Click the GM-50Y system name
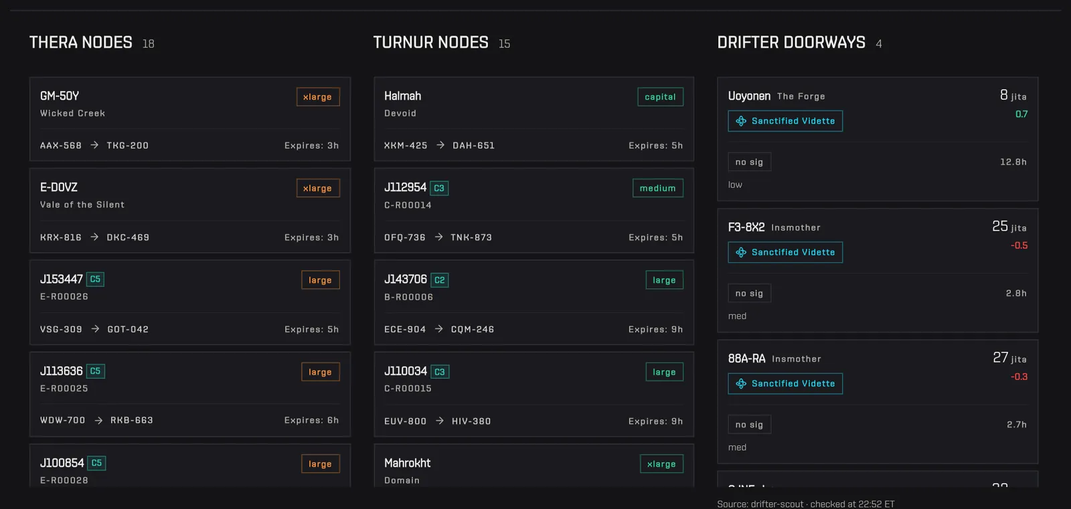 click(x=60, y=96)
